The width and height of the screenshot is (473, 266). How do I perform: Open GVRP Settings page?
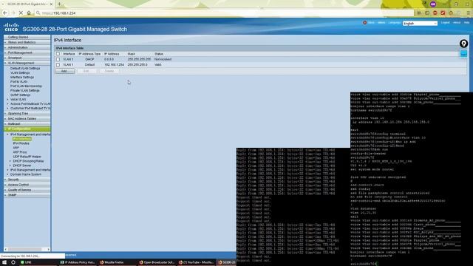click(20, 95)
